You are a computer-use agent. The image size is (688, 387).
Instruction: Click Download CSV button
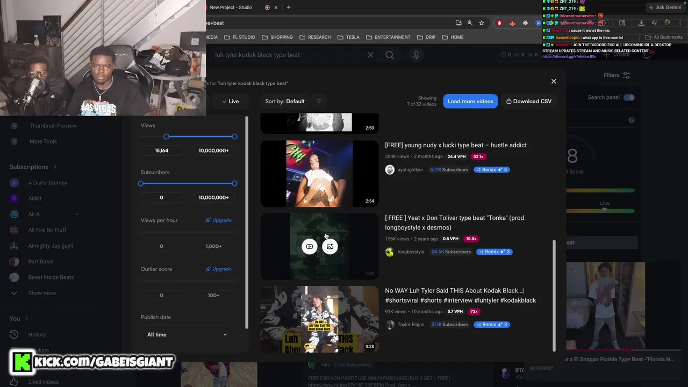click(529, 101)
